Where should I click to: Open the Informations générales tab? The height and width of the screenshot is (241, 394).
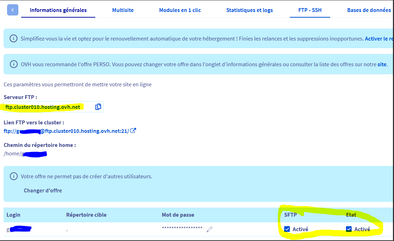coord(58,10)
